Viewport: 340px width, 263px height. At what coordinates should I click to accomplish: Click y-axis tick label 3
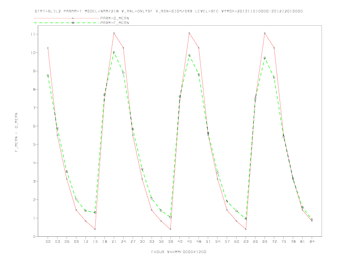(34, 181)
